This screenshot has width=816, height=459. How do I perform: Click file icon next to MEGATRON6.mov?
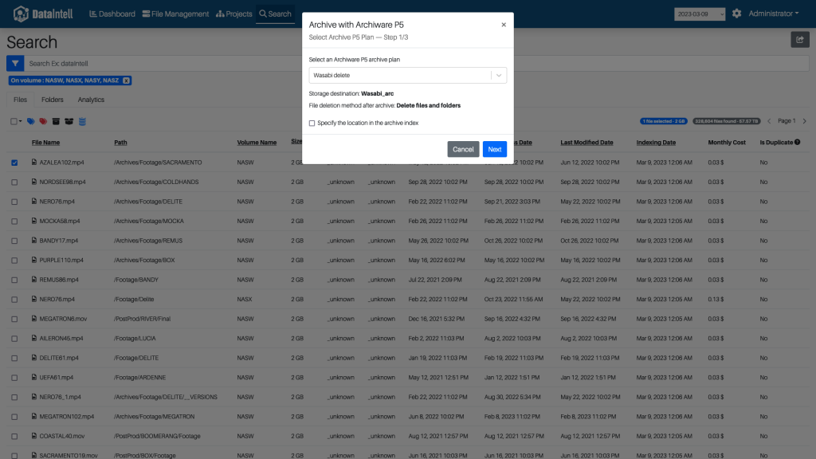click(x=33, y=319)
